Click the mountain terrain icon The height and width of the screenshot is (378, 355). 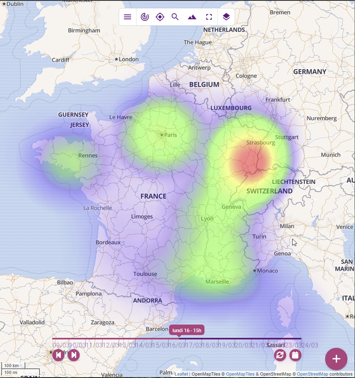tap(192, 17)
